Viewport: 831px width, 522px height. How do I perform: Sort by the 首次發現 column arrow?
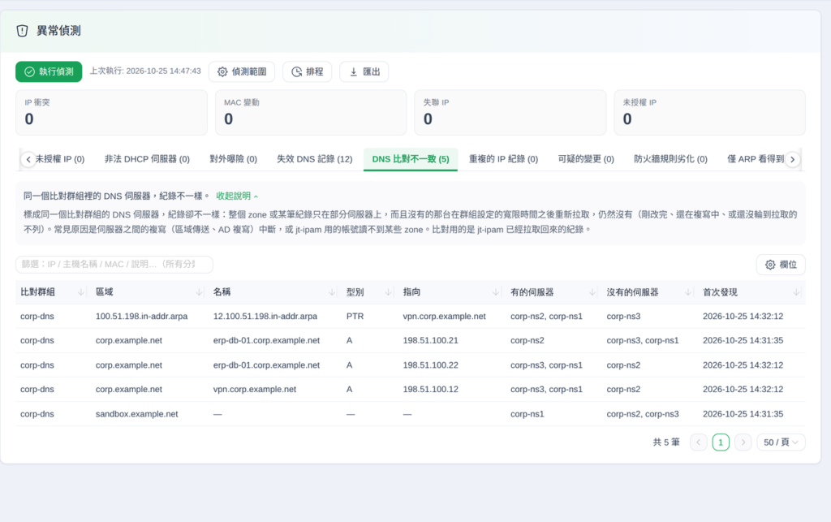[x=796, y=292]
